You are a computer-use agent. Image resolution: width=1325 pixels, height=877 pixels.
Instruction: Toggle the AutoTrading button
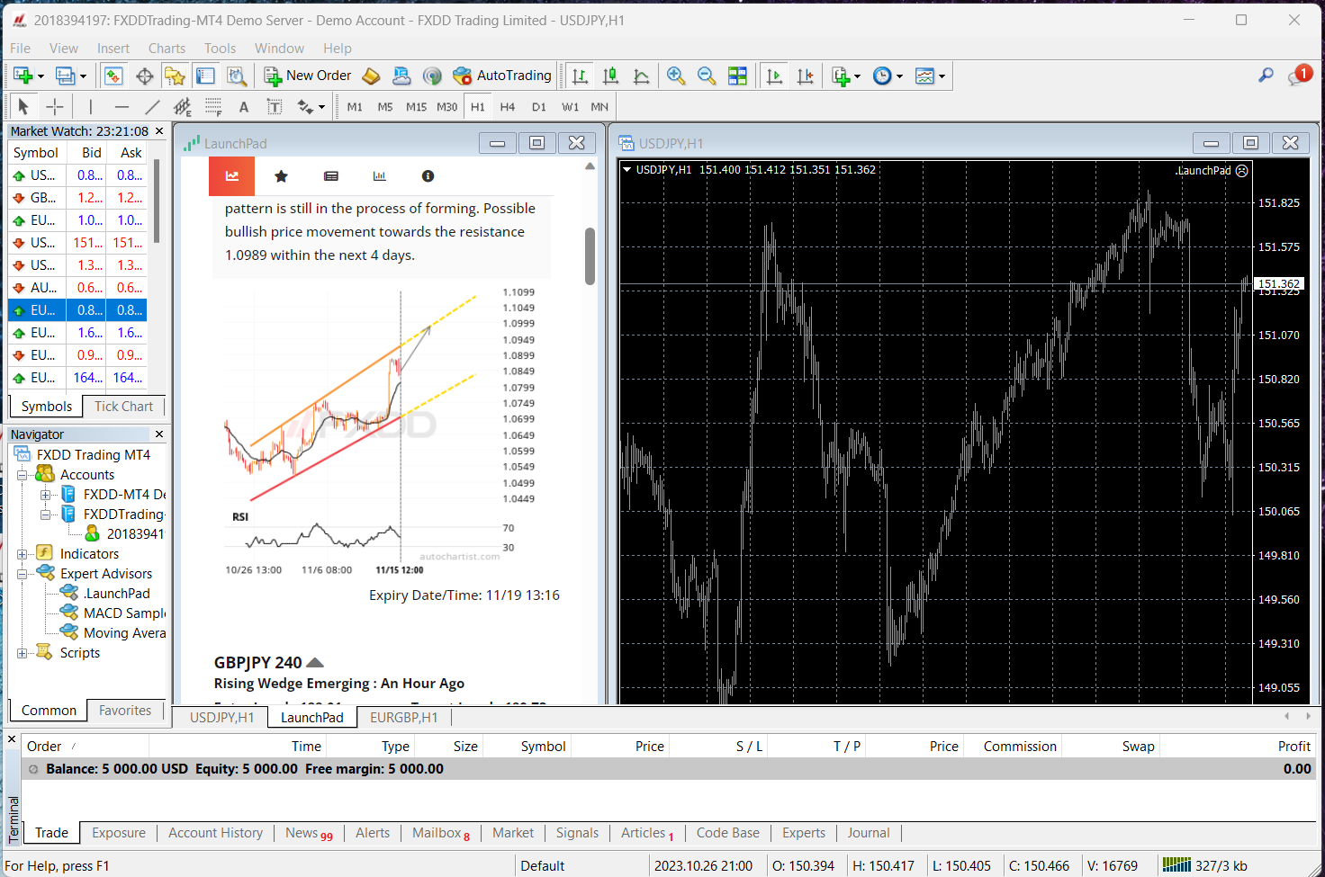click(x=501, y=76)
